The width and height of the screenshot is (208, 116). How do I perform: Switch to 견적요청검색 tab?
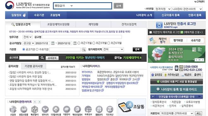[x=129, y=24]
